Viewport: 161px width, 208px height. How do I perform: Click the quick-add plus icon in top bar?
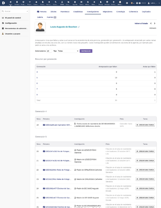coord(127,3)
